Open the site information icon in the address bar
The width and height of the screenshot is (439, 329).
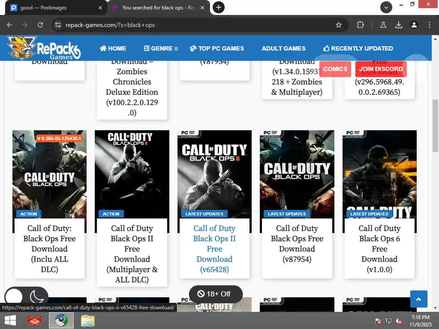pyautogui.click(x=58, y=25)
